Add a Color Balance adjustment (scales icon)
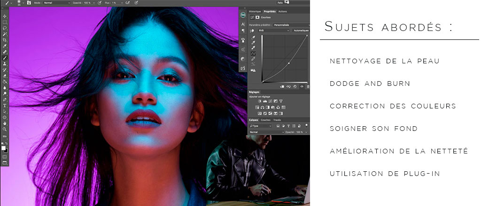Screen dimensions: 497x206 263,107
